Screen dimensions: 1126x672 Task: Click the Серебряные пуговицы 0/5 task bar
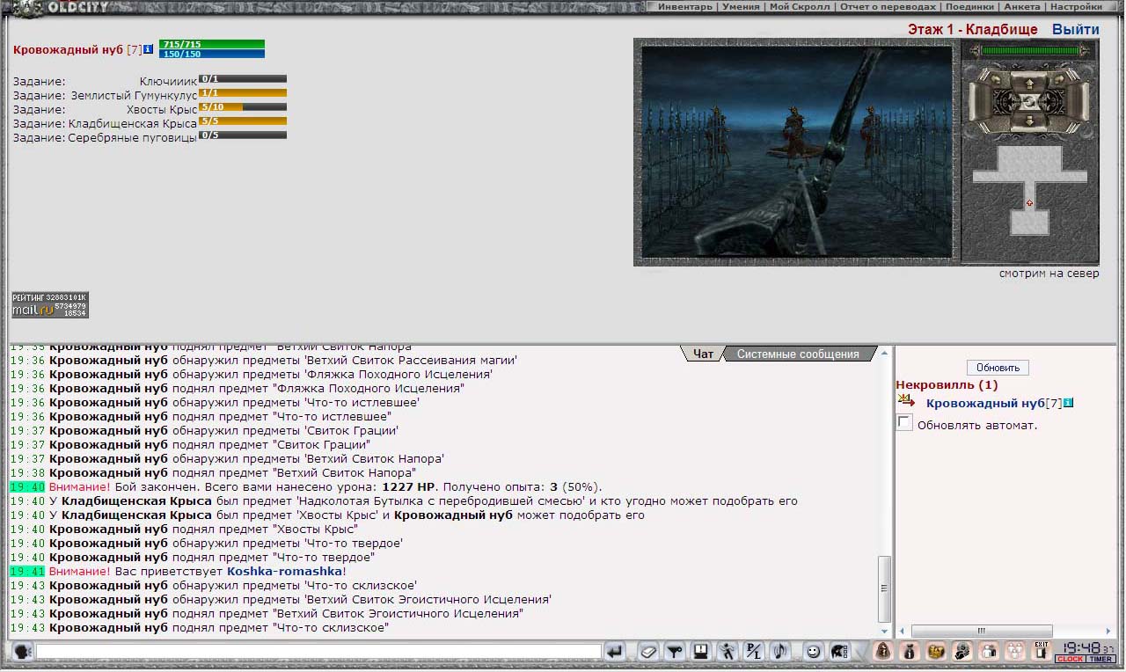243,135
